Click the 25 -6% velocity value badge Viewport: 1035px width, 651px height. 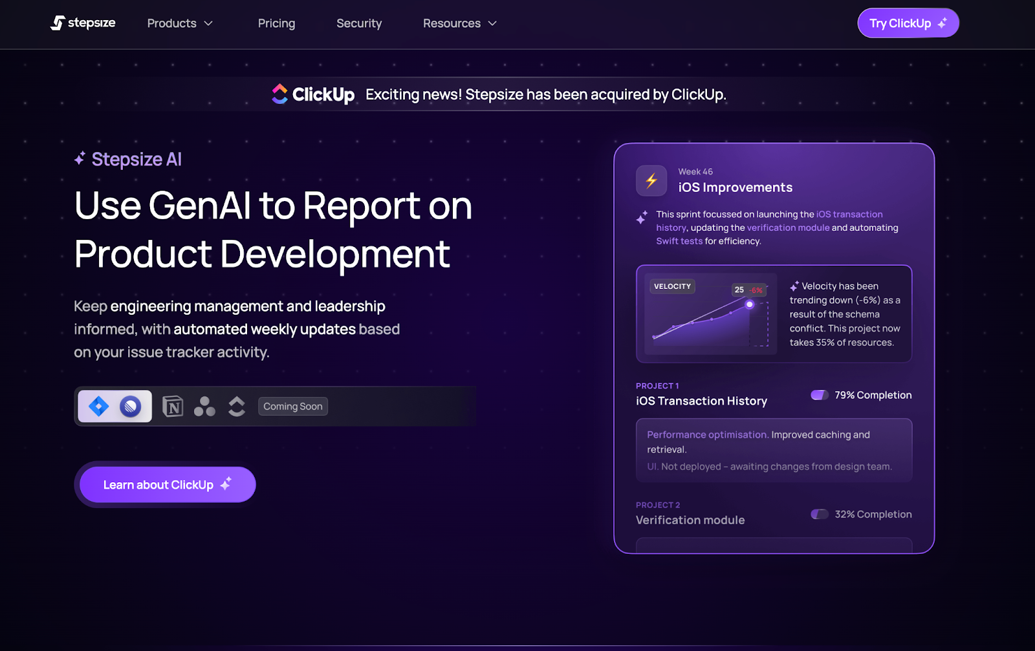[749, 290]
